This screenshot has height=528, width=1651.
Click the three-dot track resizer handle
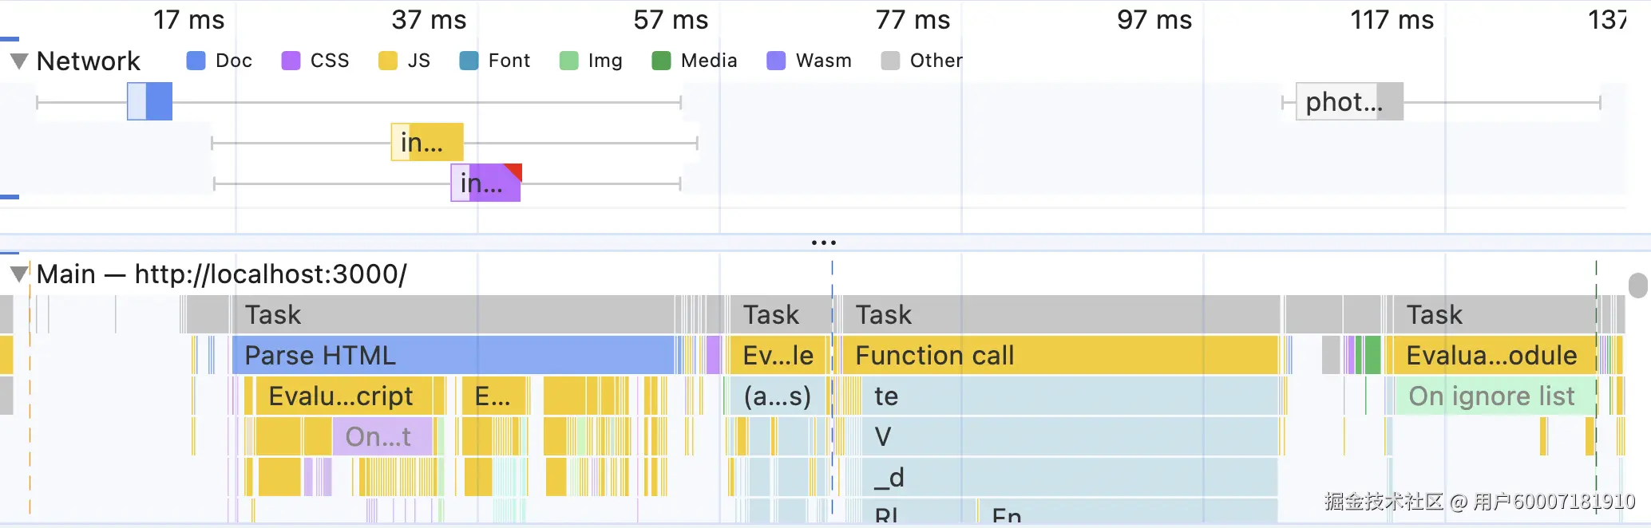click(824, 242)
